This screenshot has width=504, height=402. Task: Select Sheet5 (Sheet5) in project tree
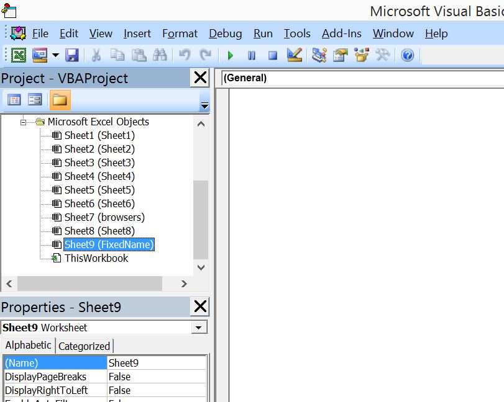click(x=99, y=190)
